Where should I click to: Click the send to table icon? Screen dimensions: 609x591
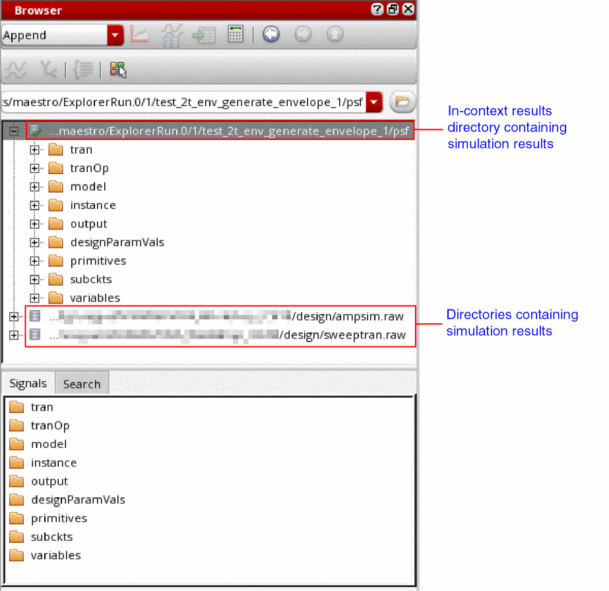point(203,36)
